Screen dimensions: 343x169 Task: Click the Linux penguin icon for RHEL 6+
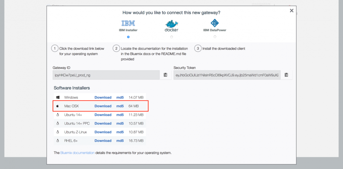click(58, 141)
